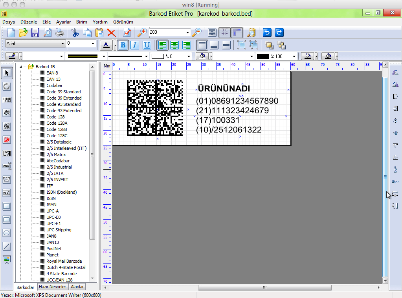The height and width of the screenshot is (298, 402).
Task: Click the white fill color swatch
Action: [158, 56]
